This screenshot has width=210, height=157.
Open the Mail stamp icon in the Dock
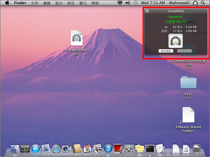(x=46, y=149)
